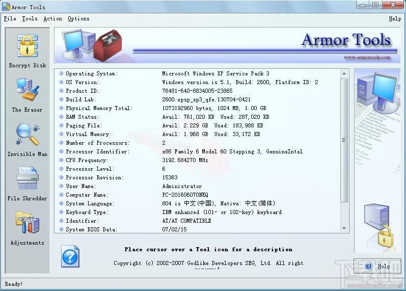The width and height of the screenshot is (406, 291).
Task: Click the blue question mark info icon
Action: click(70, 256)
